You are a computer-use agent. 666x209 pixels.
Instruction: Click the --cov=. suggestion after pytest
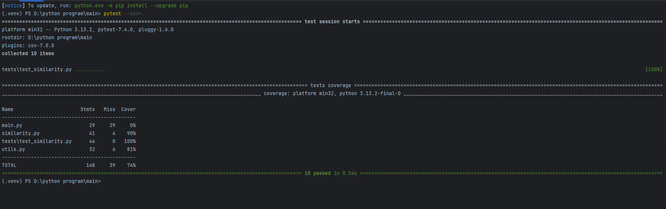click(134, 13)
